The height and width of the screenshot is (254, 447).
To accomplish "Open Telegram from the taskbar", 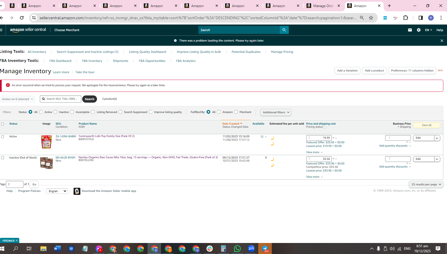I will pos(265,249).
